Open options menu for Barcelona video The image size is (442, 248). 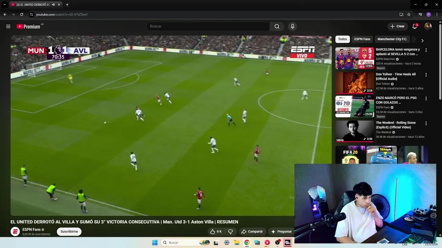click(x=426, y=50)
